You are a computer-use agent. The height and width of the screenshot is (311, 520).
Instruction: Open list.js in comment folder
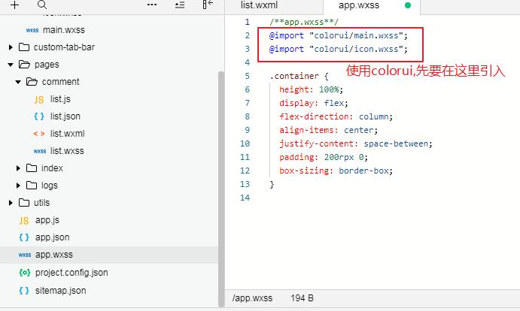pos(60,99)
